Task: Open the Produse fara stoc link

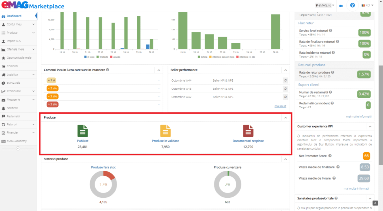Action: click(x=103, y=167)
